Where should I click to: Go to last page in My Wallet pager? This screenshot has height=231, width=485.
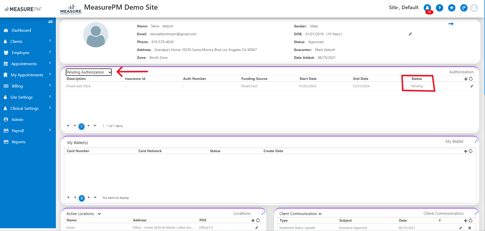[x=95, y=197]
